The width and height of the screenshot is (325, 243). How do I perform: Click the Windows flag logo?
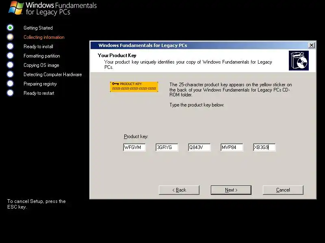tap(16, 8)
